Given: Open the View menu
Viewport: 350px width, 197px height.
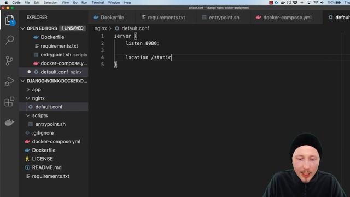Looking at the screenshot, I should 65,2.
